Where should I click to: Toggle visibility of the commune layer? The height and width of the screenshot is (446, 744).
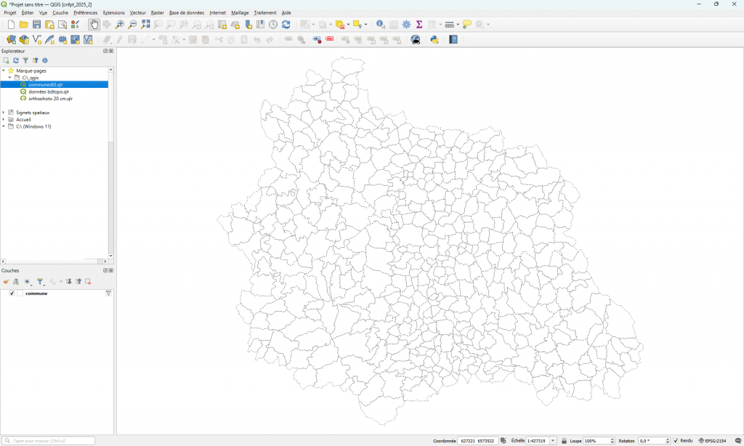(12, 293)
